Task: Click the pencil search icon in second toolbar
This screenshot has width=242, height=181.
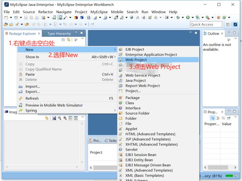Action: coord(17,24)
